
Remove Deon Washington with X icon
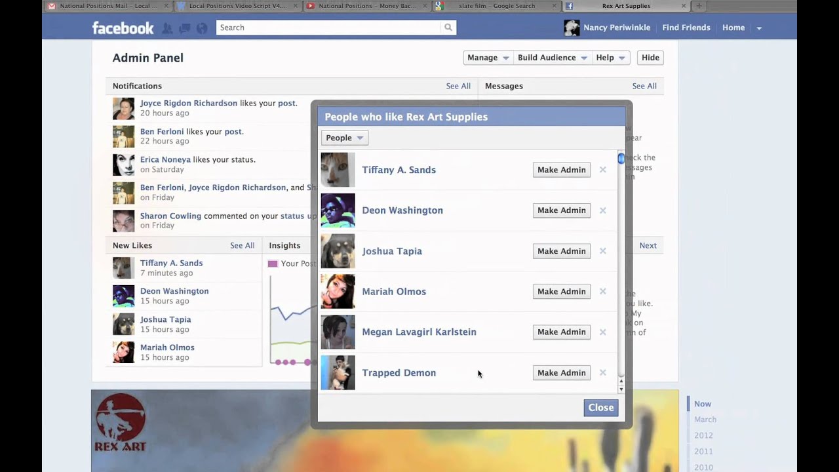coord(602,210)
